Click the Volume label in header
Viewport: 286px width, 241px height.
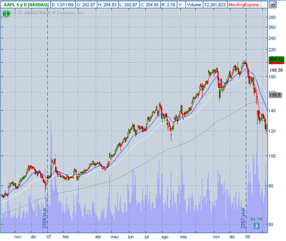pos(194,5)
